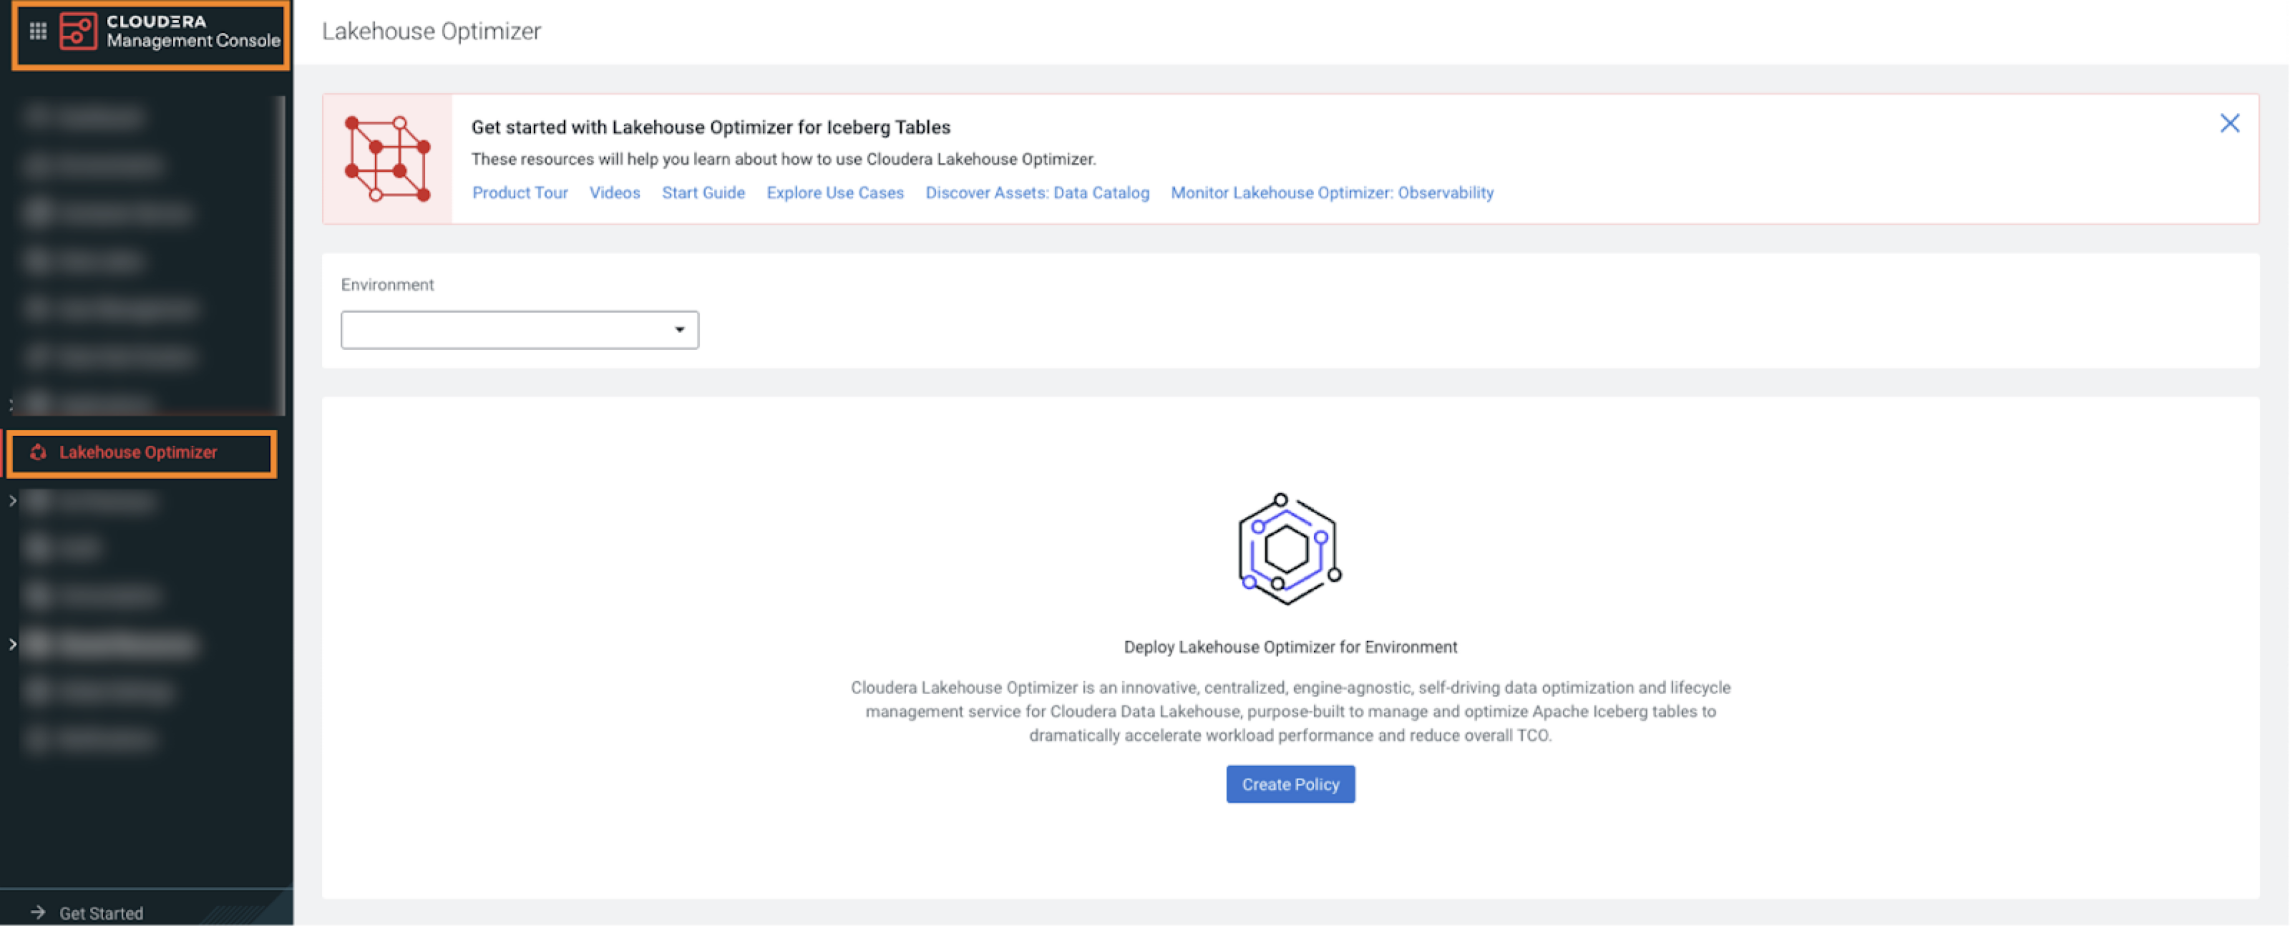Viewport: 2290px width, 926px height.
Task: Select the red Iceberg cube icon in banner
Action: pyautogui.click(x=388, y=158)
